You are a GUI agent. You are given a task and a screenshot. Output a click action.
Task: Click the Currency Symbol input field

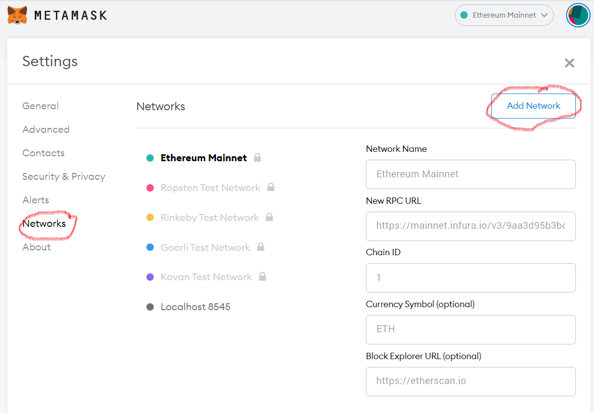pyautogui.click(x=471, y=329)
